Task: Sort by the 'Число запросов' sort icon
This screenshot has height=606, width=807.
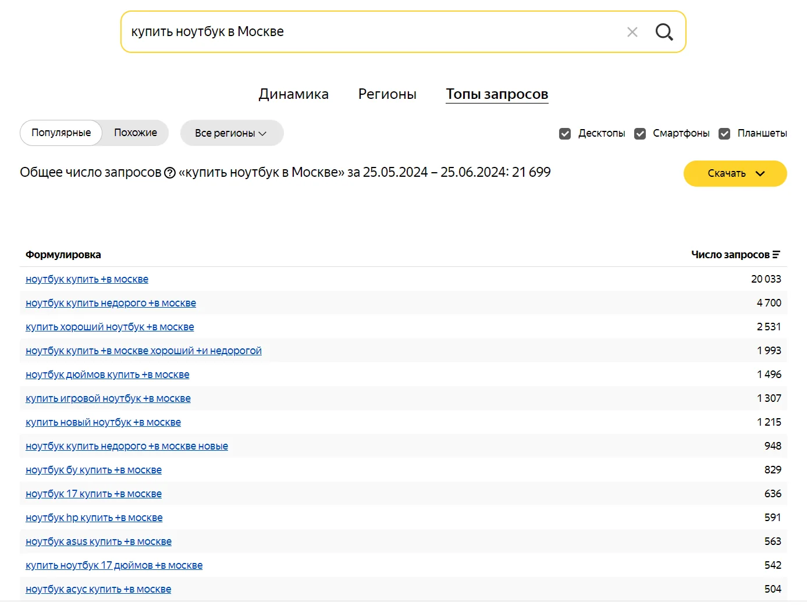Action: (x=776, y=255)
